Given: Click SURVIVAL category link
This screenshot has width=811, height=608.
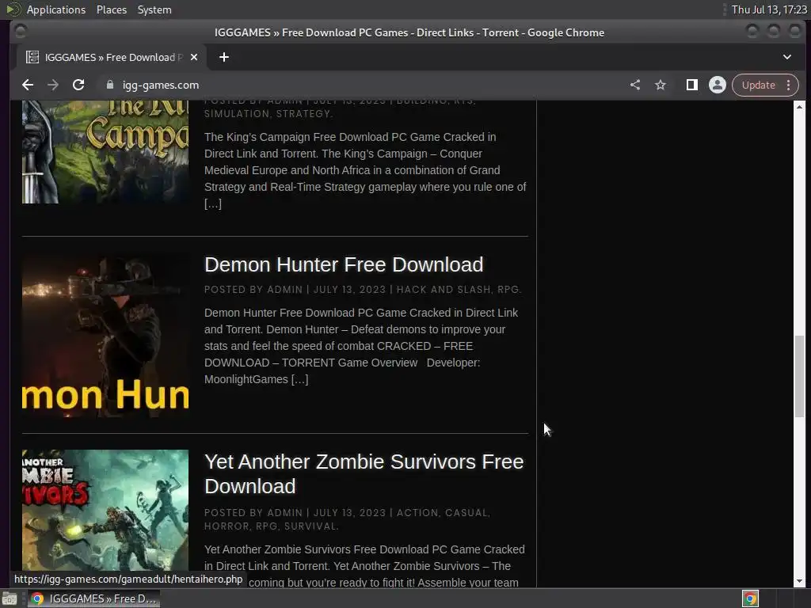Looking at the screenshot, I should click(x=310, y=526).
